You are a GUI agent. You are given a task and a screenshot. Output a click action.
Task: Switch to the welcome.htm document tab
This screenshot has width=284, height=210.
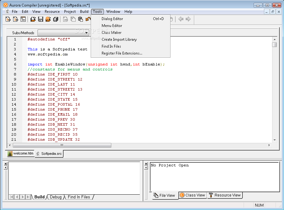coord(20,153)
